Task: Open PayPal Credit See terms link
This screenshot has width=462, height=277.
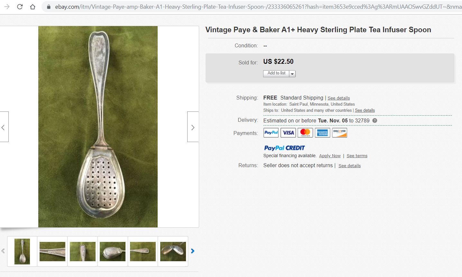Action: [x=357, y=156]
